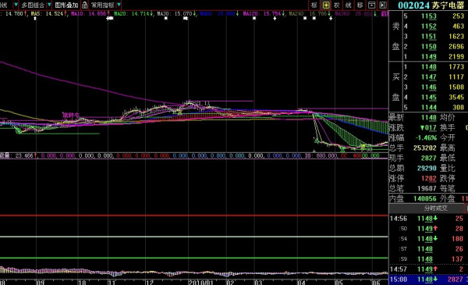Click the 标 toolbar icon
Viewport: 468px width, 285px height.
(314, 5)
